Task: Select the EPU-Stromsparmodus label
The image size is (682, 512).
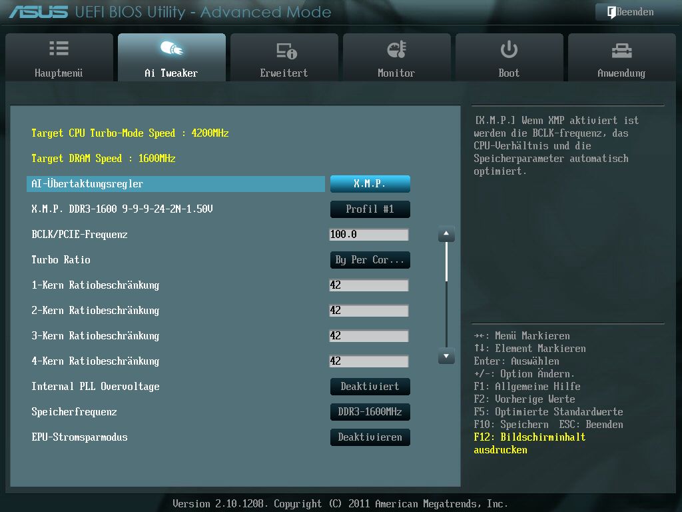Action: pyautogui.click(x=80, y=437)
